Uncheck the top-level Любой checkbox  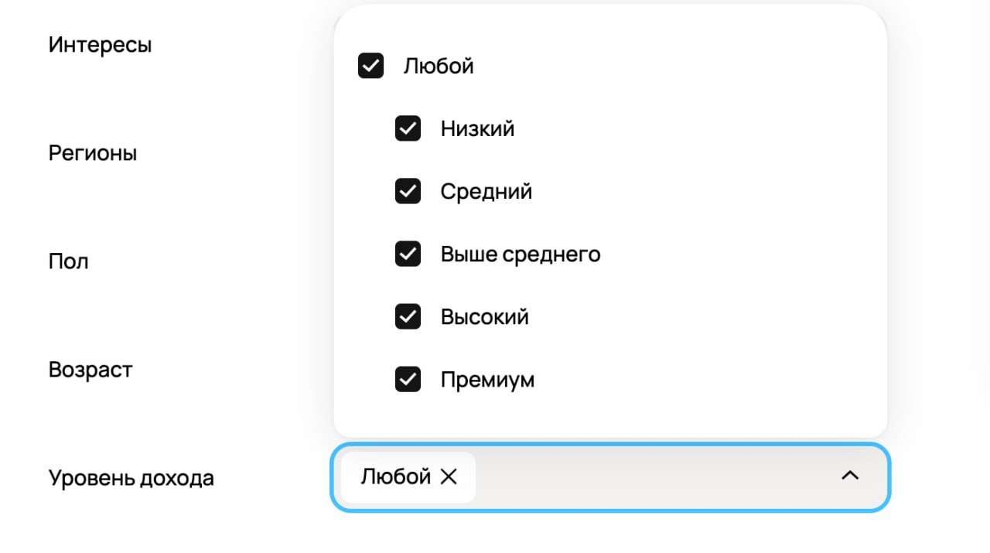click(x=370, y=66)
